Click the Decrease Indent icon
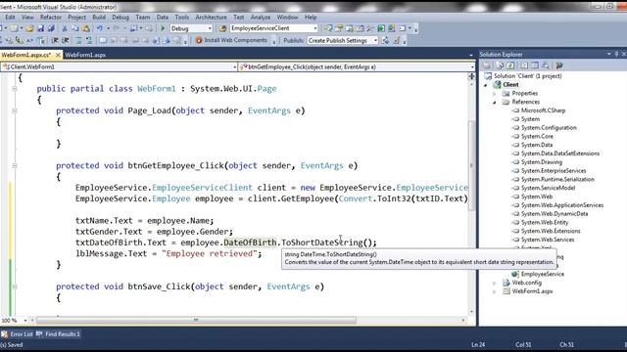The image size is (627, 352). point(55,40)
